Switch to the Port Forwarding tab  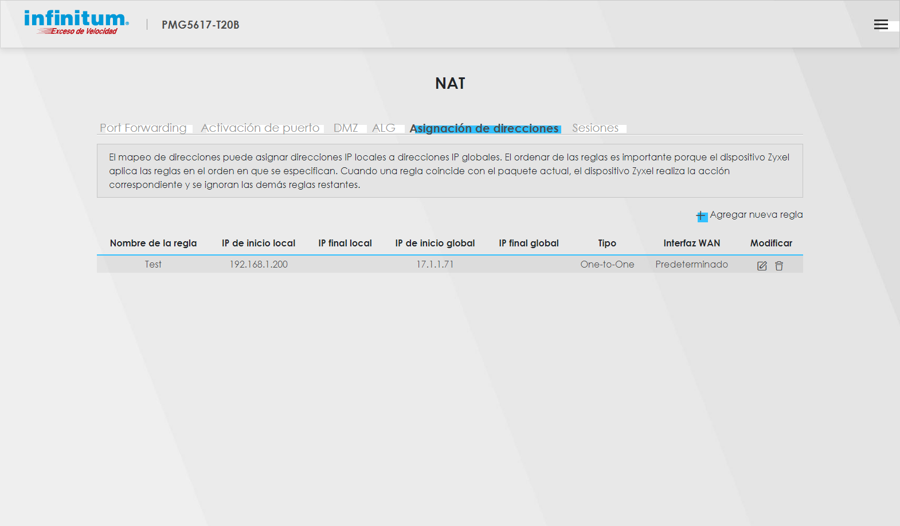pyautogui.click(x=143, y=128)
